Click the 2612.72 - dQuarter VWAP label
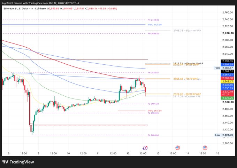 pyautogui.click(x=188, y=63)
